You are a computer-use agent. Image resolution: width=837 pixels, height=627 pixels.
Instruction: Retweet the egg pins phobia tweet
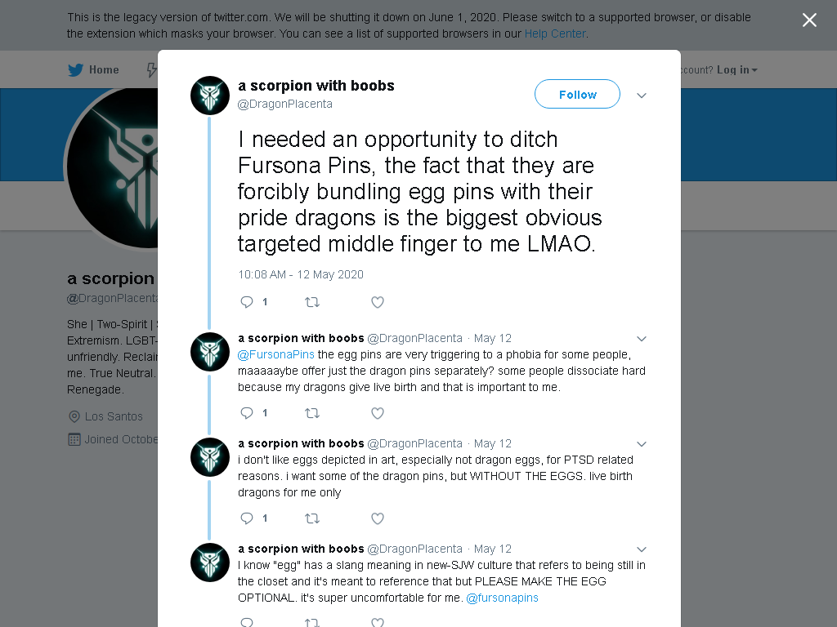pyautogui.click(x=311, y=413)
